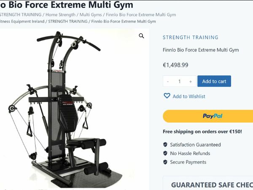Add the Multi Gym to cart
This screenshot has width=253, height=190.
click(214, 81)
